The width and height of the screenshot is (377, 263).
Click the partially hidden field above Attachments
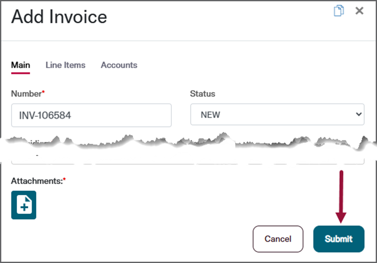tap(188, 160)
